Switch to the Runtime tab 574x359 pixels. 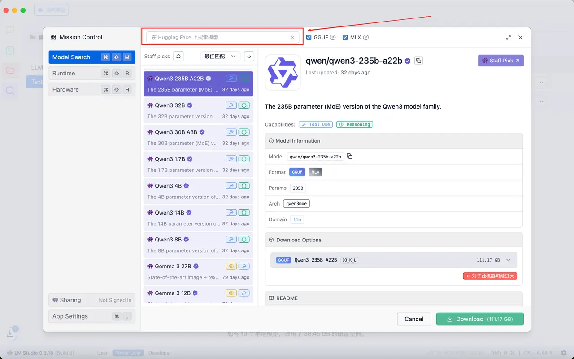coord(92,73)
